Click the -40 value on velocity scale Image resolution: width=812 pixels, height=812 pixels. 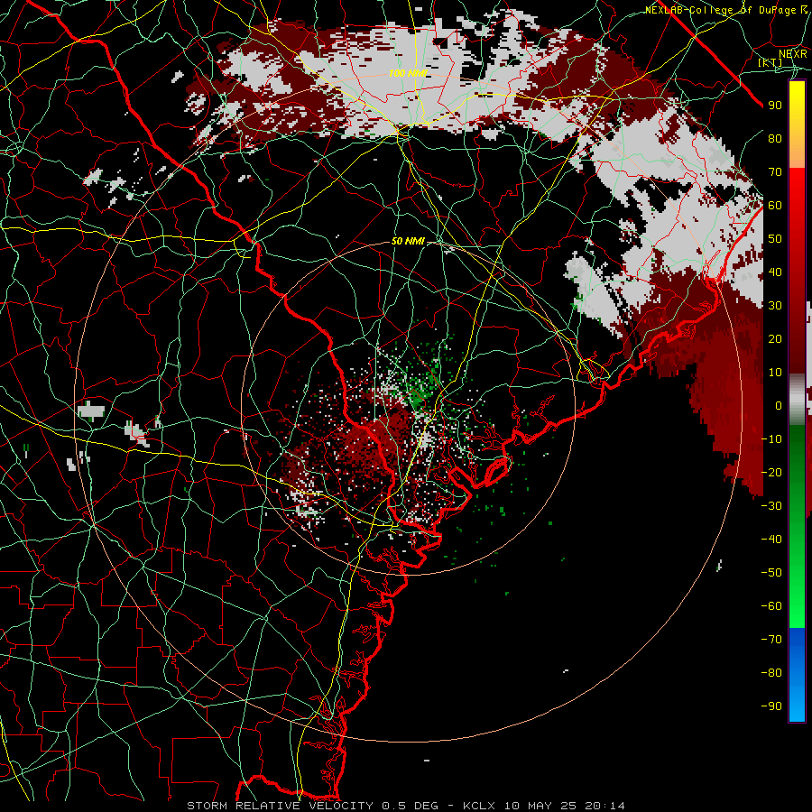(x=771, y=540)
